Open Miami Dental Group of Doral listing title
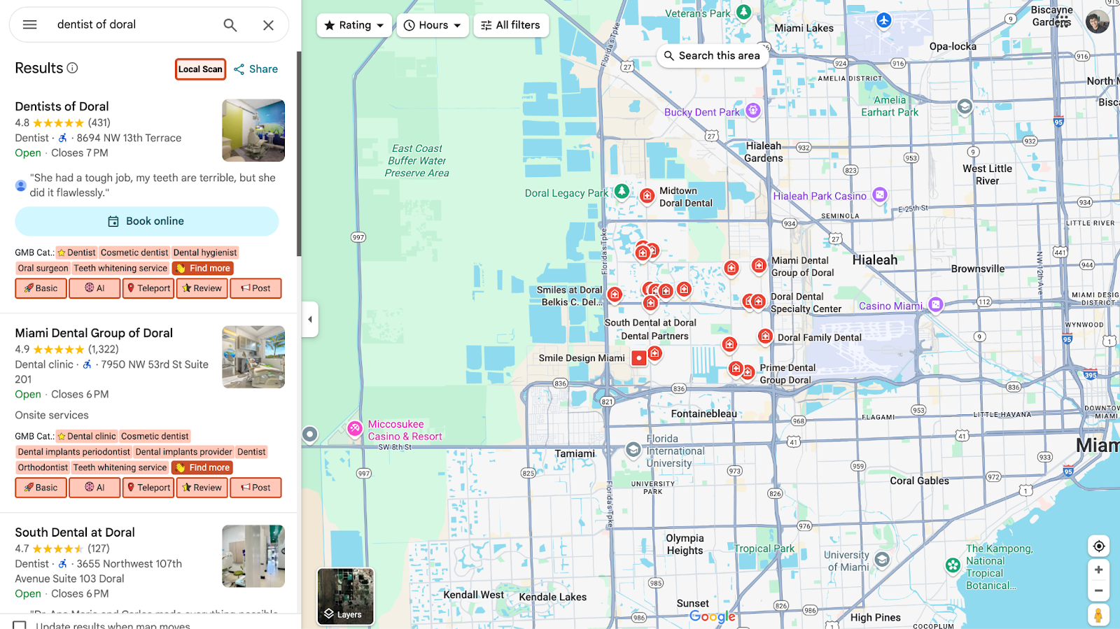This screenshot has width=1120, height=629. pos(94,333)
